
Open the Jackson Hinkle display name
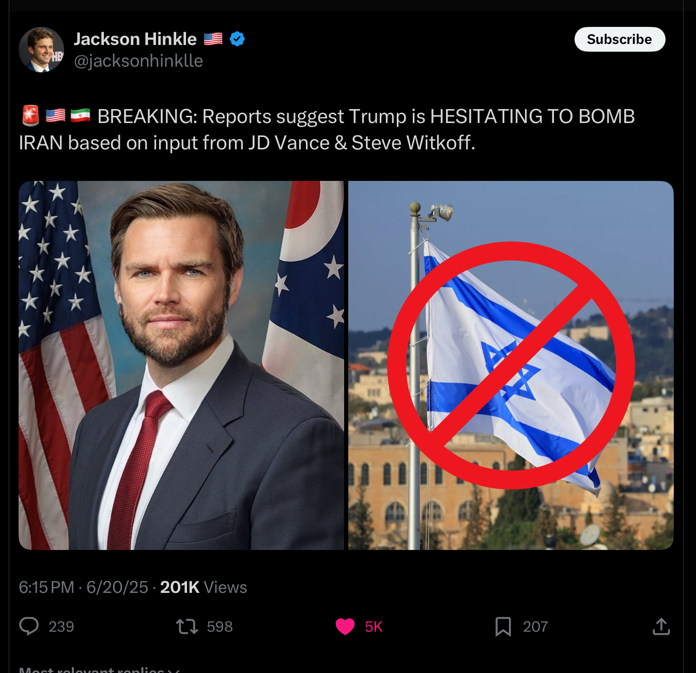[x=135, y=39]
